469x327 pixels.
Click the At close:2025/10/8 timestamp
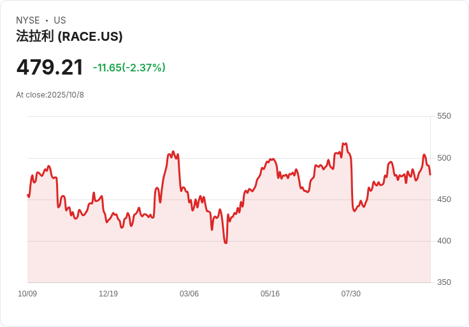[50, 95]
